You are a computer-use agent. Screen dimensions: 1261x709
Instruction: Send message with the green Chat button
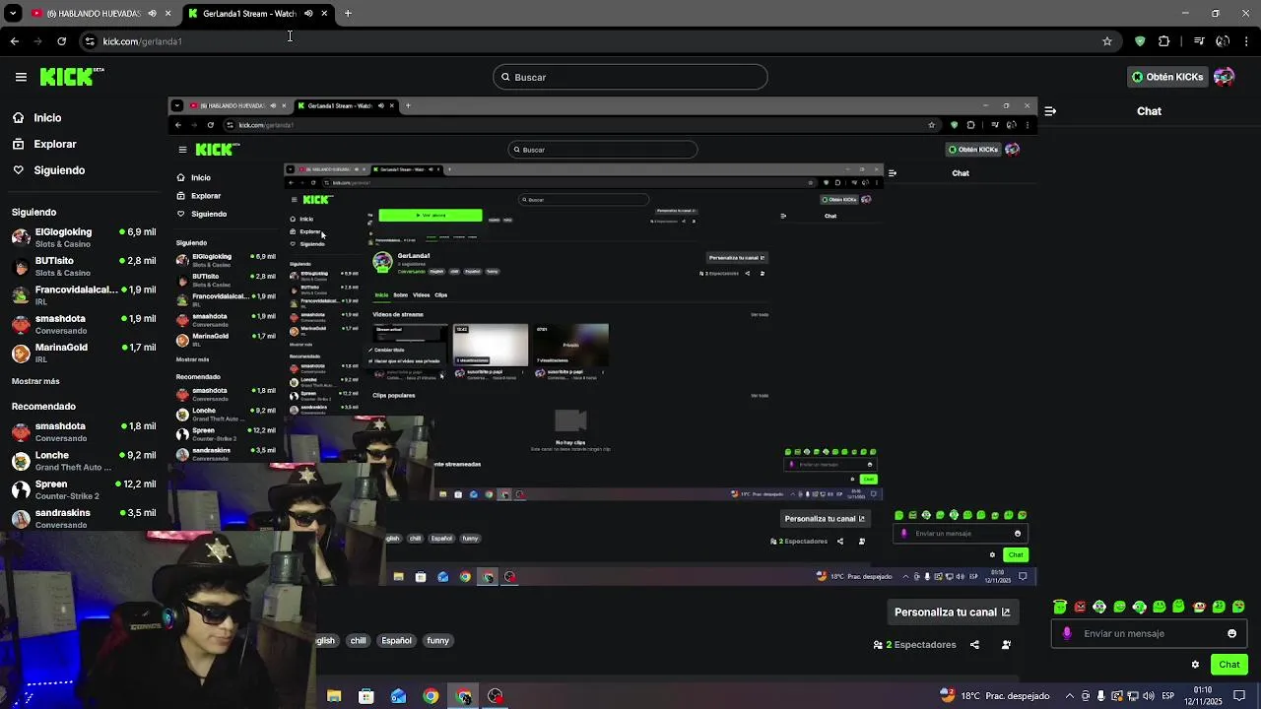1229,665
